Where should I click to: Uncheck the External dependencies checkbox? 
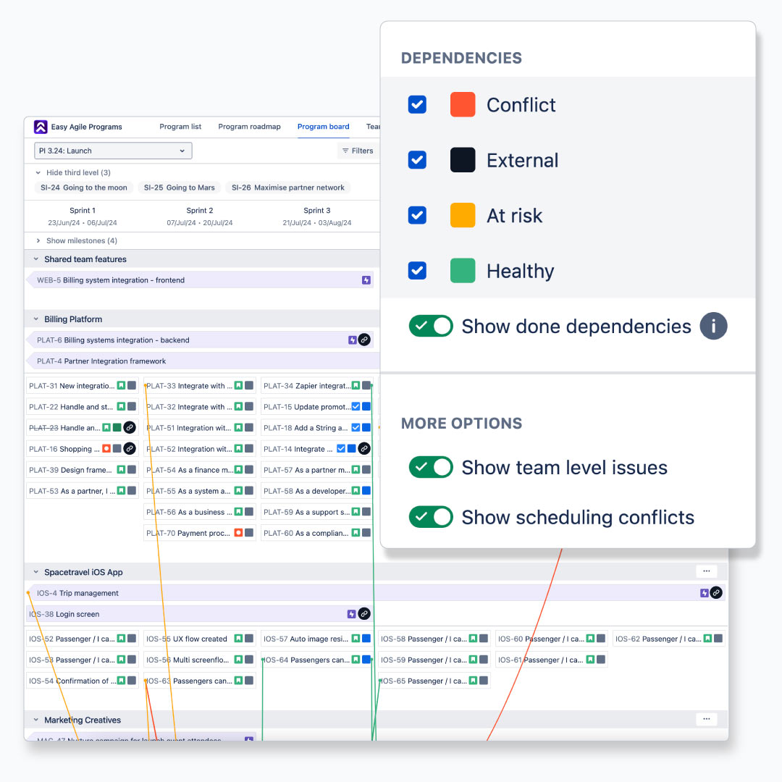click(x=417, y=160)
